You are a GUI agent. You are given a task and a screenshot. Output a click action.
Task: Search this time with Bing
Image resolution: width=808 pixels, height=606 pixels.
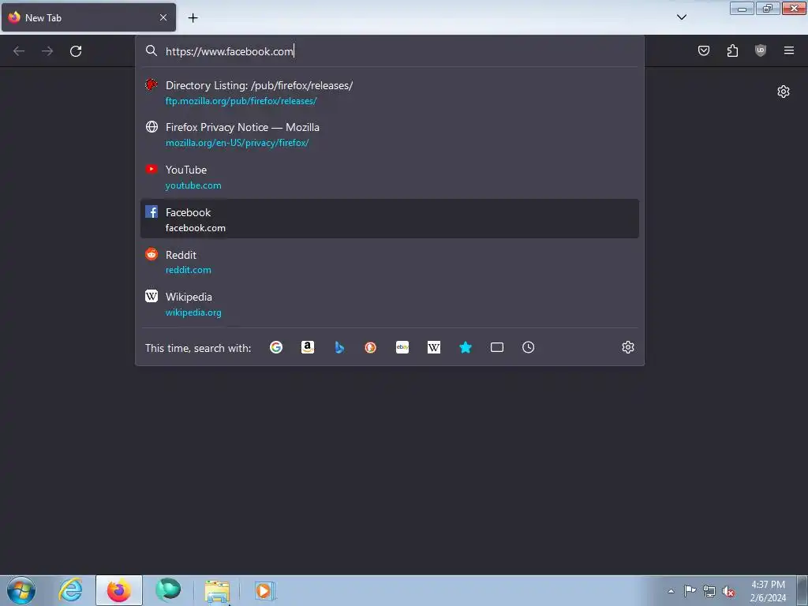[339, 347]
